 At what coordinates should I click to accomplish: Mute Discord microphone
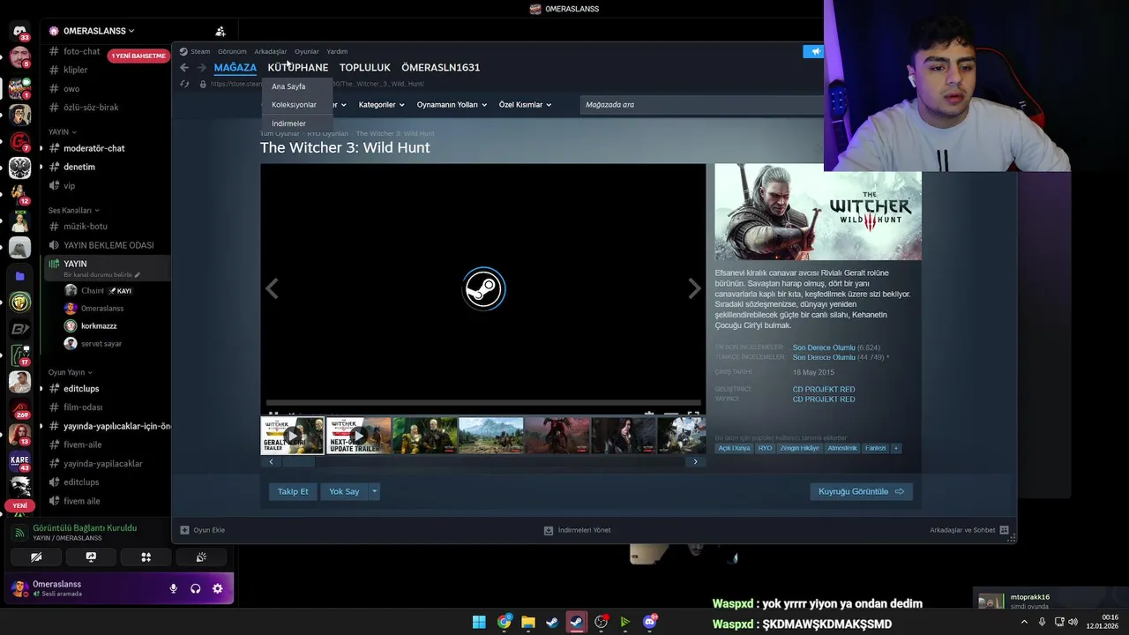pos(174,588)
